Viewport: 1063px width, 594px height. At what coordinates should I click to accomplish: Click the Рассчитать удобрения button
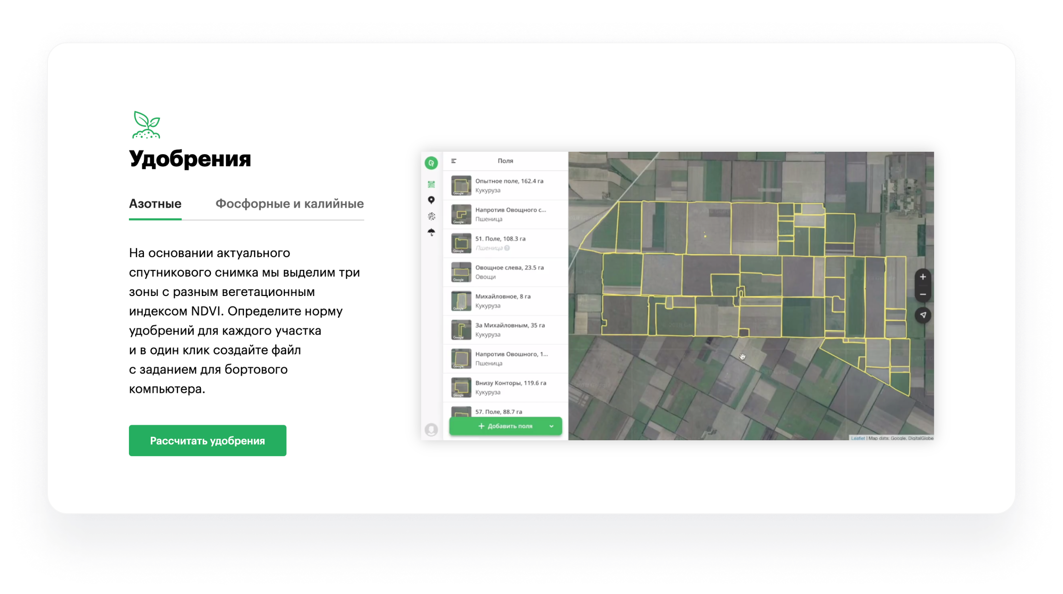pyautogui.click(x=207, y=440)
